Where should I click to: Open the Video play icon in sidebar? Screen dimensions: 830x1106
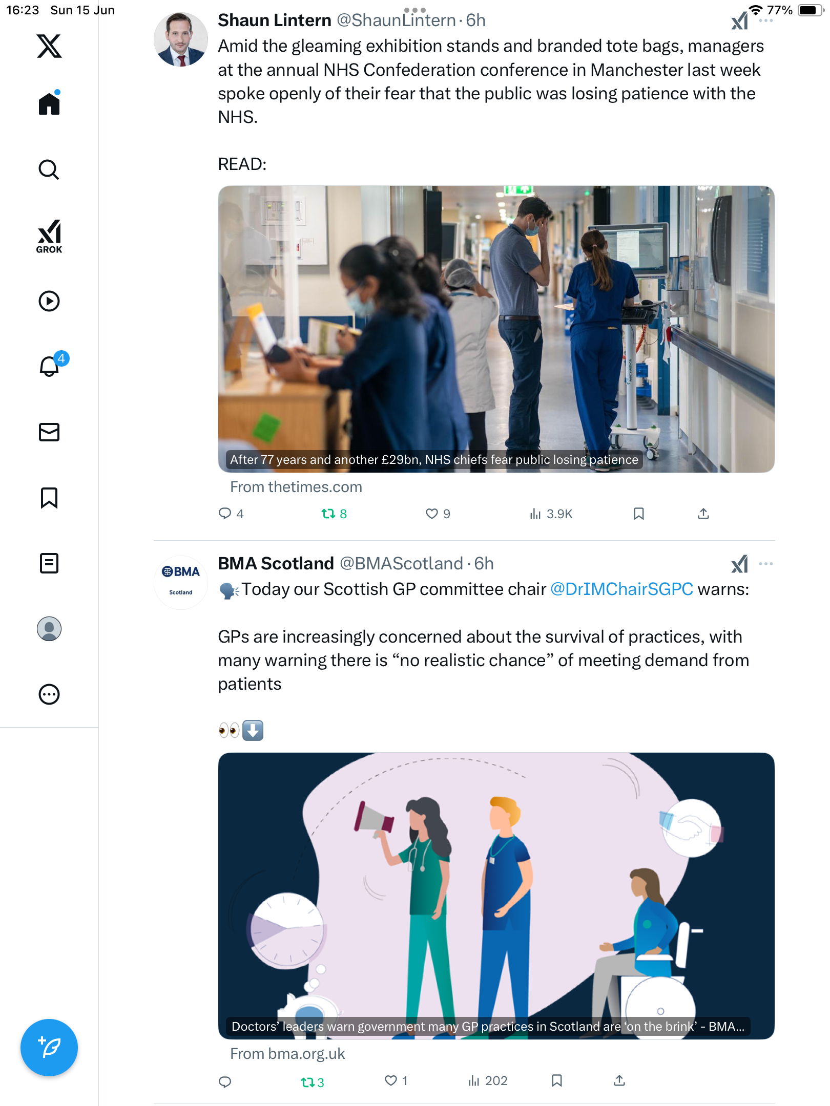pos(49,301)
